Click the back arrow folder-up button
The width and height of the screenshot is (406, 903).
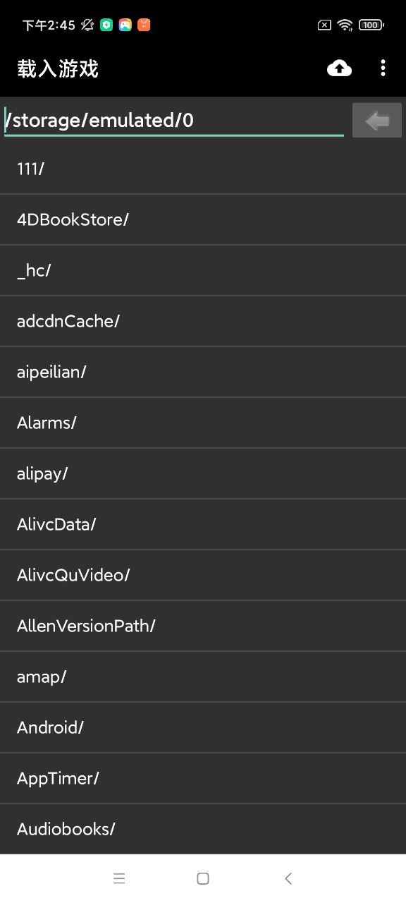pyautogui.click(x=377, y=120)
